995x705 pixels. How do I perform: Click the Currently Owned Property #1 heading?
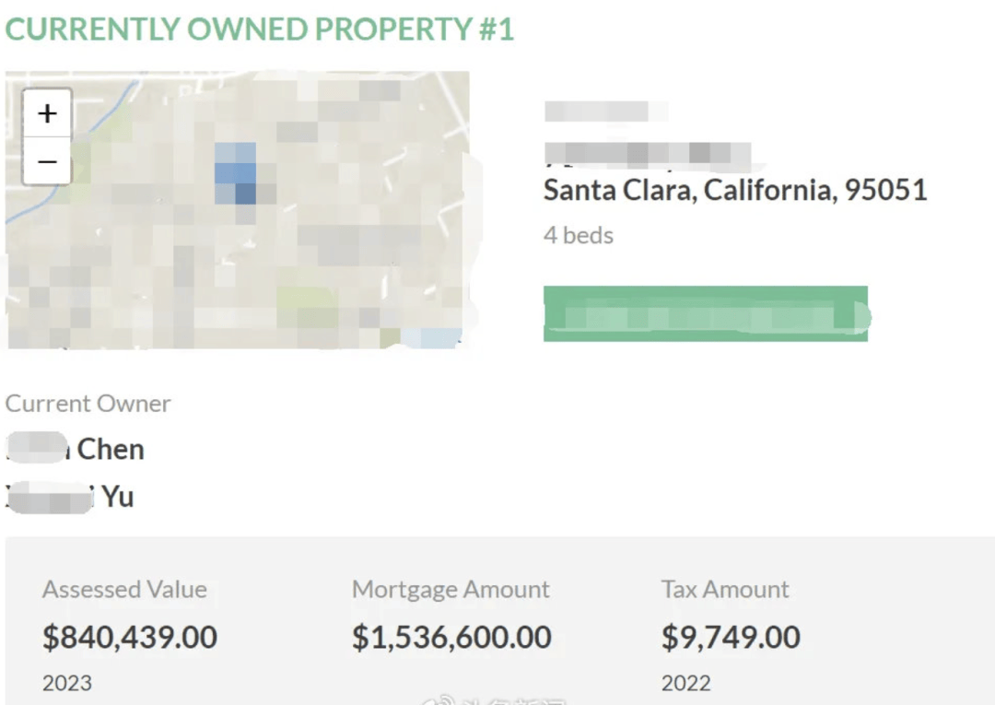tap(259, 29)
